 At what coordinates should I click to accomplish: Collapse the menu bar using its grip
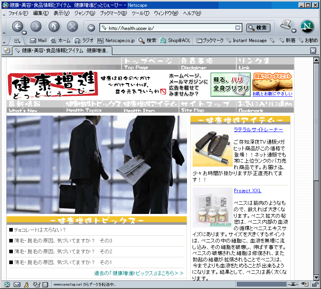click(x=4, y=14)
